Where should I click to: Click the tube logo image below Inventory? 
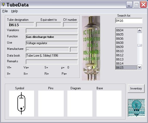click(x=136, y=108)
